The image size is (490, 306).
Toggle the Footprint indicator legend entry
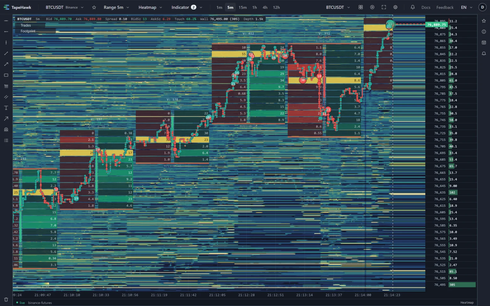pos(28,31)
